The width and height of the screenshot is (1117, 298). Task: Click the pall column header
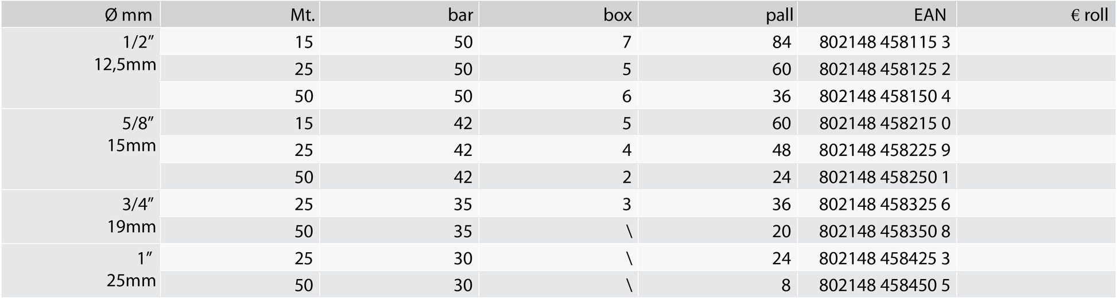(718, 14)
